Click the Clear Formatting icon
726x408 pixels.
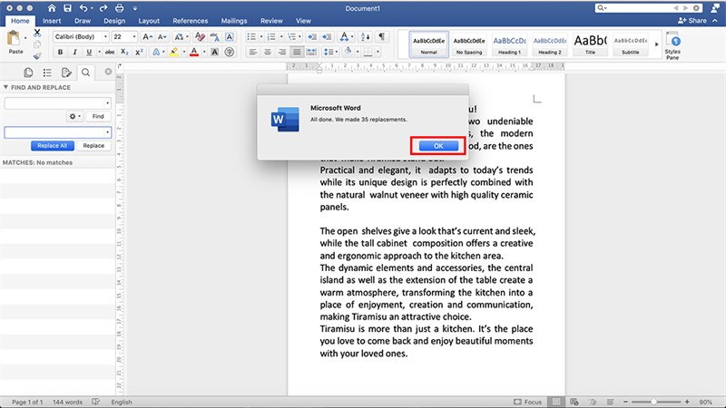click(200, 37)
